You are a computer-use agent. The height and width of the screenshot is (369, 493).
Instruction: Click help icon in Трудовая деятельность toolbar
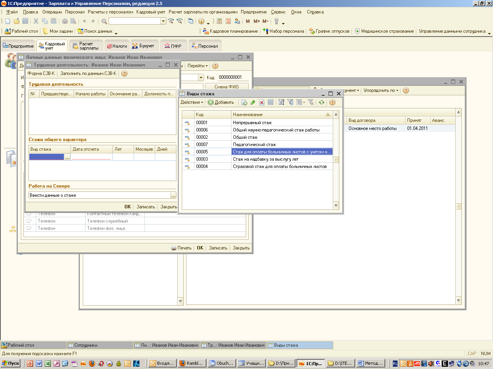pyautogui.click(x=124, y=73)
